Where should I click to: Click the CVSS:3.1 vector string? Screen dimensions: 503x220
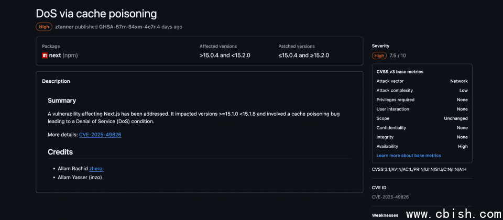[419, 169]
